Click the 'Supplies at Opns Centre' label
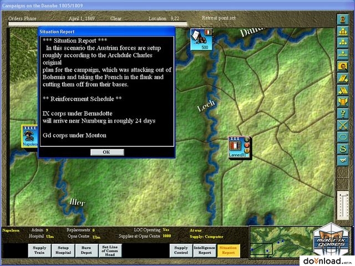355x266 pixels. click(139, 236)
